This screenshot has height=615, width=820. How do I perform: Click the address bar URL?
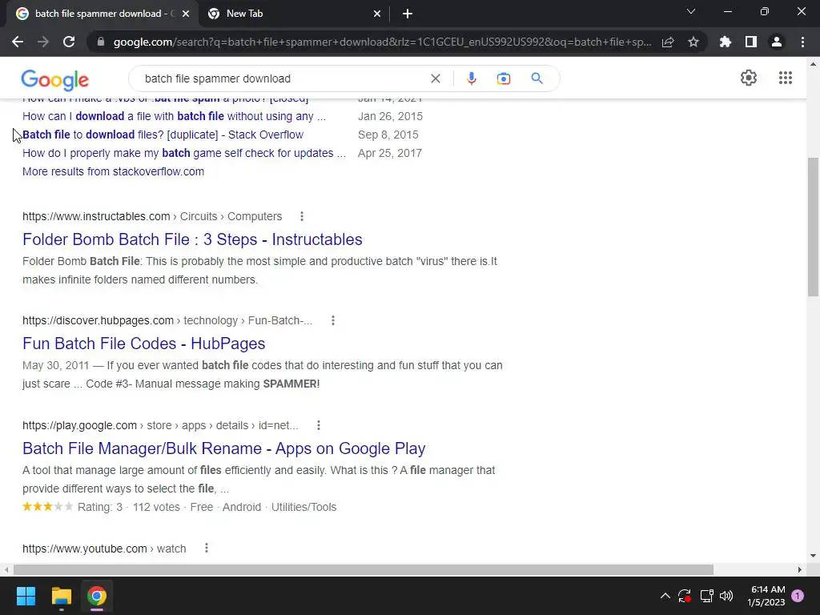pos(382,42)
